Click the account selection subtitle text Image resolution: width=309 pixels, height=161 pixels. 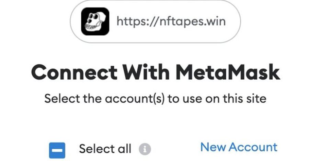[155, 99]
